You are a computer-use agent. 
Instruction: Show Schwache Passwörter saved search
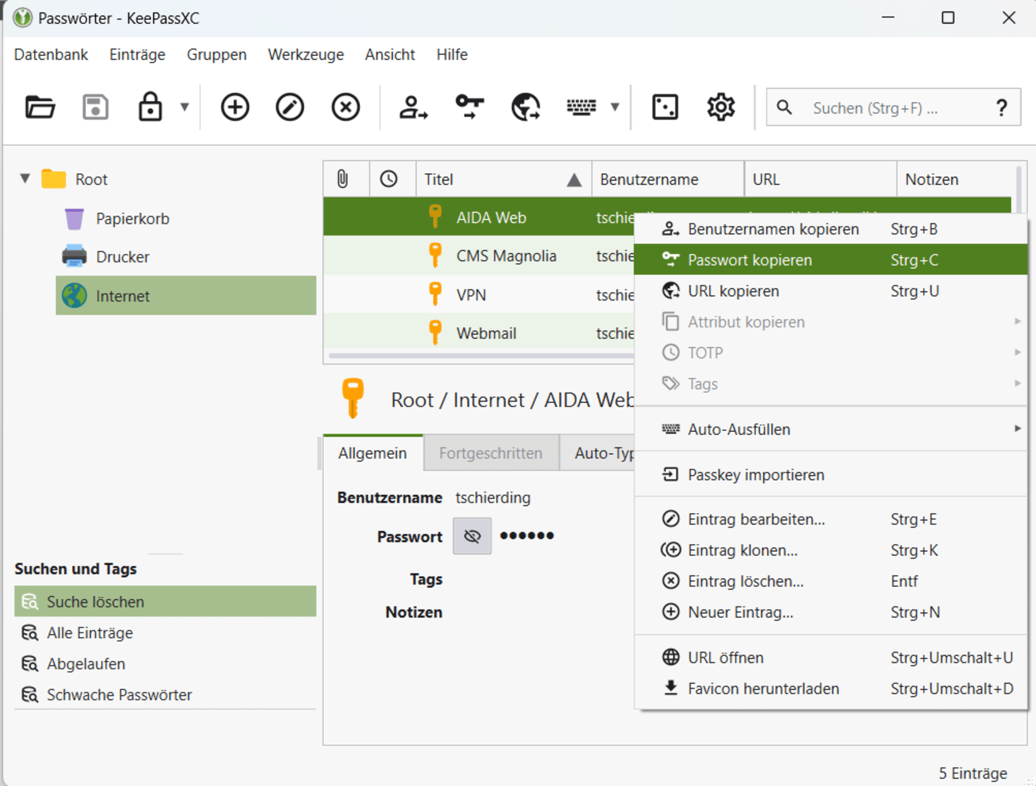(x=165, y=695)
